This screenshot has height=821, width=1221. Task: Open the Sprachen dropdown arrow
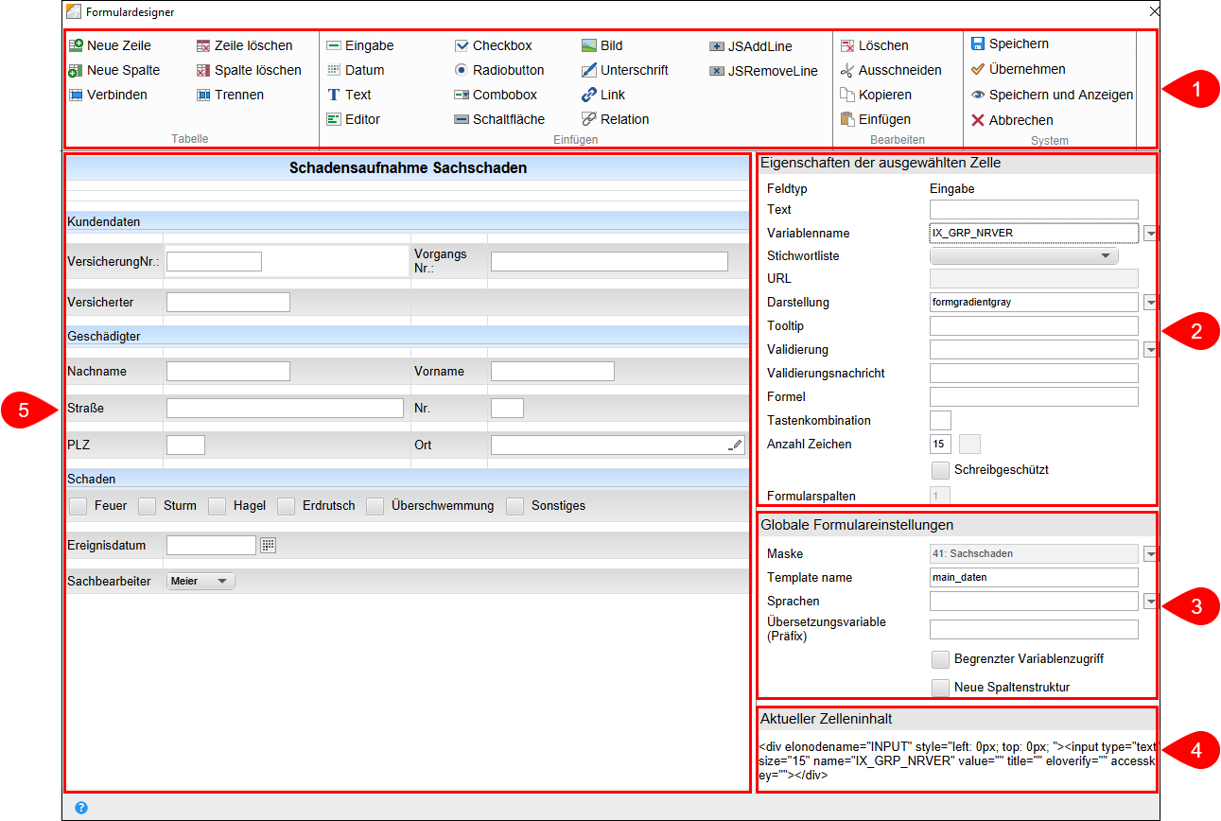tap(1150, 602)
